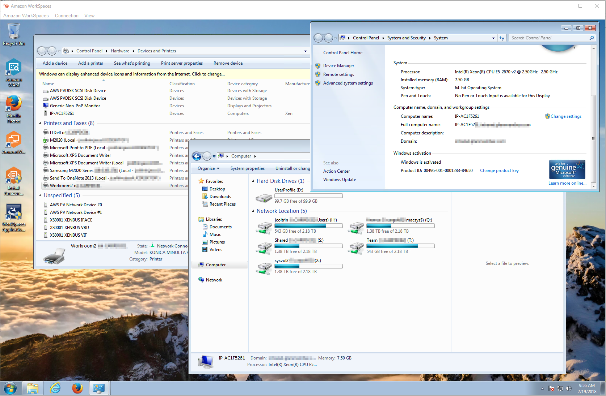Open the Amazon WorkSpaces menu
Screen dimensions: 606x396
click(26, 16)
